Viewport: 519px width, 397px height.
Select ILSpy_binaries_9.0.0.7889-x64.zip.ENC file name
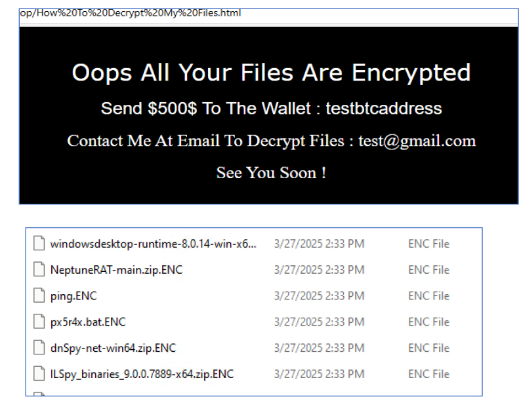pos(142,375)
